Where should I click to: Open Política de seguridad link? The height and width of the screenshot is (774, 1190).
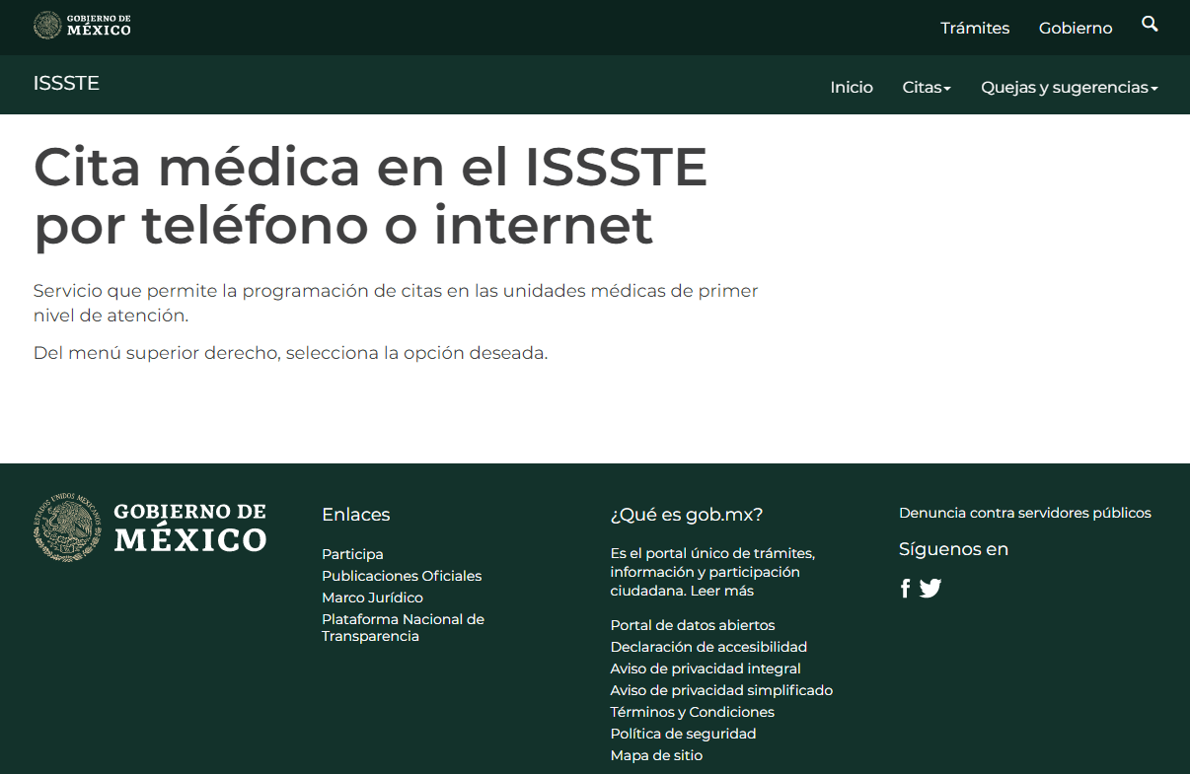(683, 734)
